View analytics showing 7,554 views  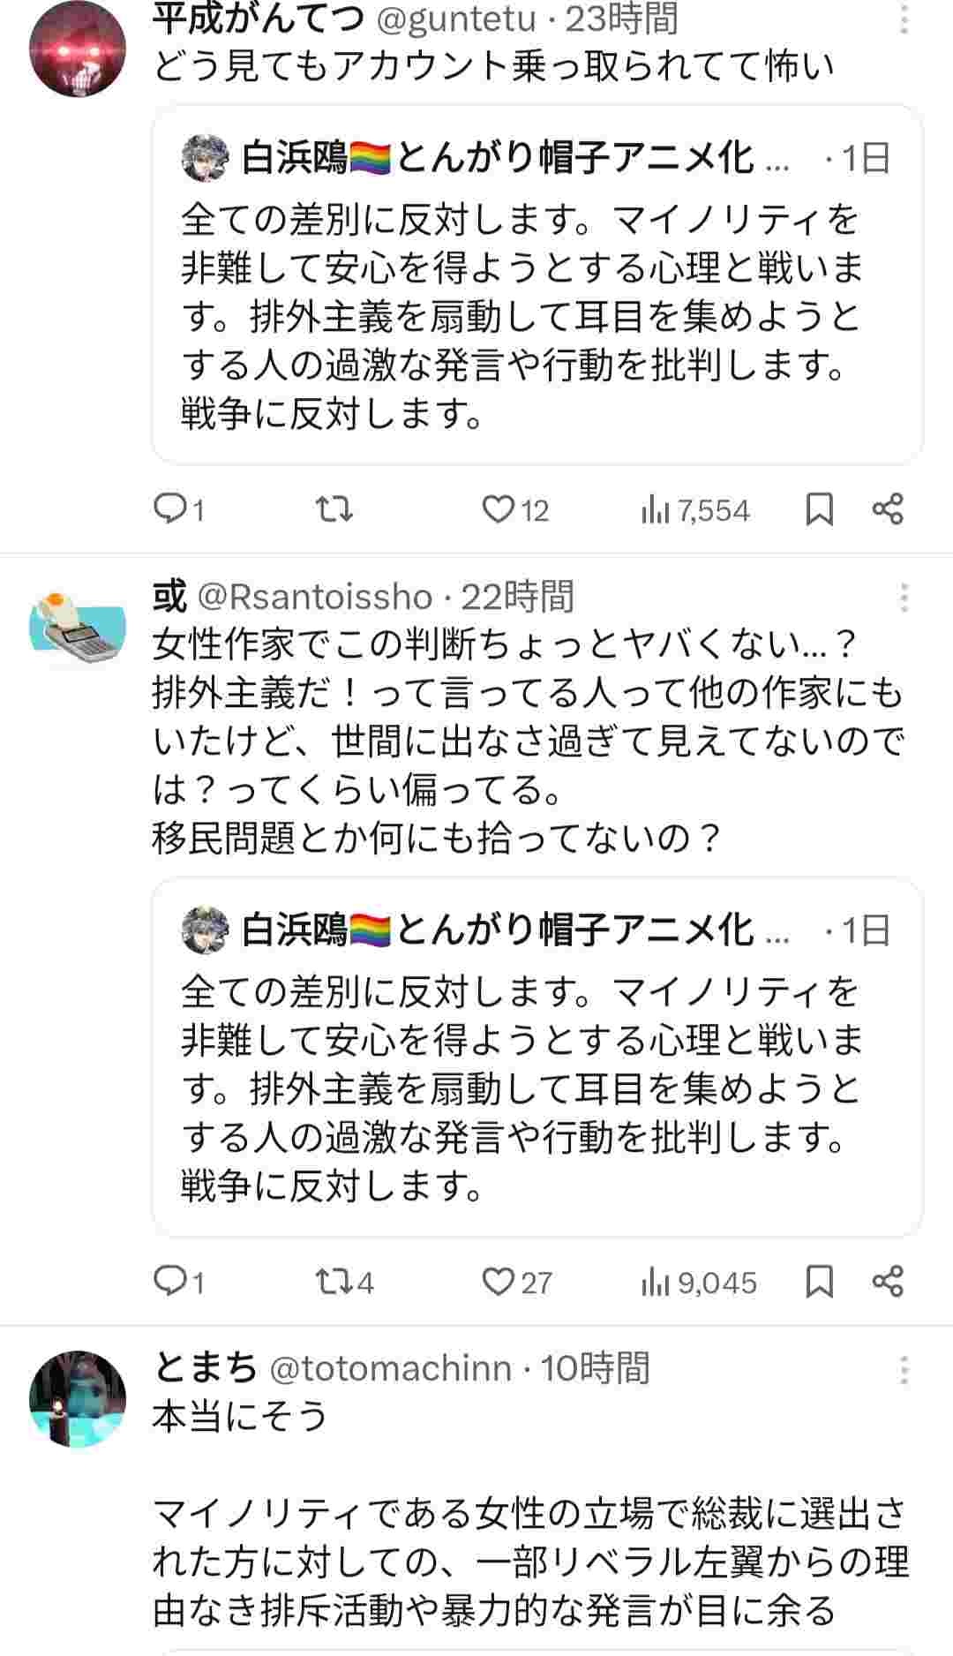pos(695,509)
